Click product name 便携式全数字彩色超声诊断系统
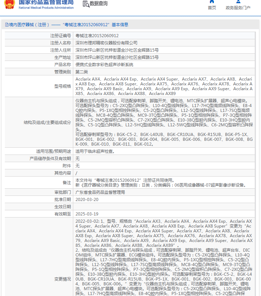This screenshot has width=261, height=296. (104, 65)
